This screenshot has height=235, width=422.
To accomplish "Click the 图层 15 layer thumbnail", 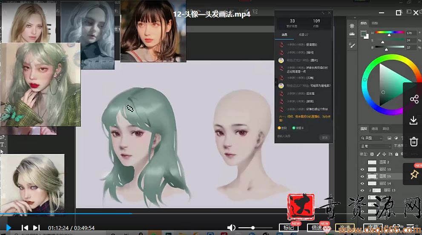I will tap(372, 176).
